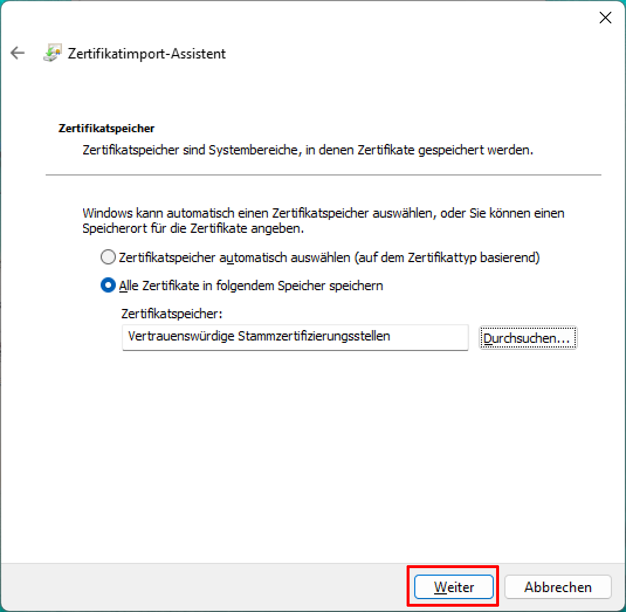Click the 'Zertifikatspeicher sind Systembereiche' description
This screenshot has width=626, height=612.
308,150
